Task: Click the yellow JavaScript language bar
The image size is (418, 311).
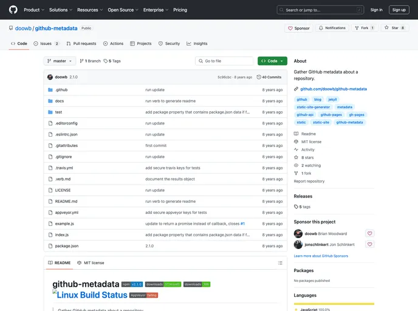Action: coord(334,304)
